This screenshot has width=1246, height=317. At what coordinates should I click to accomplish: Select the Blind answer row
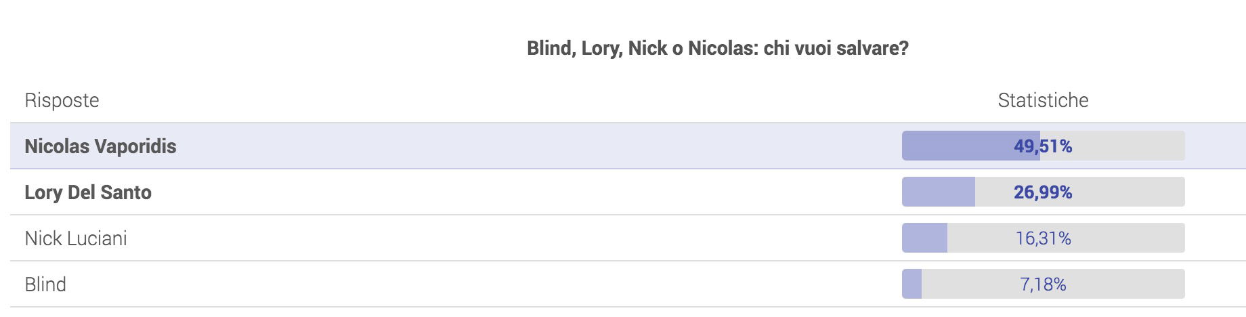coord(628,284)
